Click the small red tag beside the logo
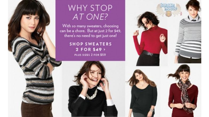 point(181,14)
